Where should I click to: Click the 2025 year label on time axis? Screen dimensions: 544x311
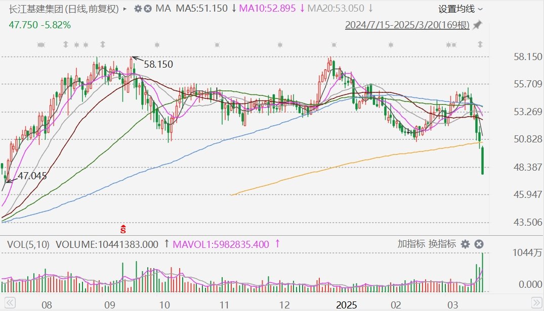pos(346,305)
